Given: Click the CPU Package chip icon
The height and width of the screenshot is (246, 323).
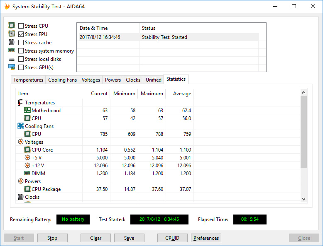Looking at the screenshot, I should (x=27, y=189).
